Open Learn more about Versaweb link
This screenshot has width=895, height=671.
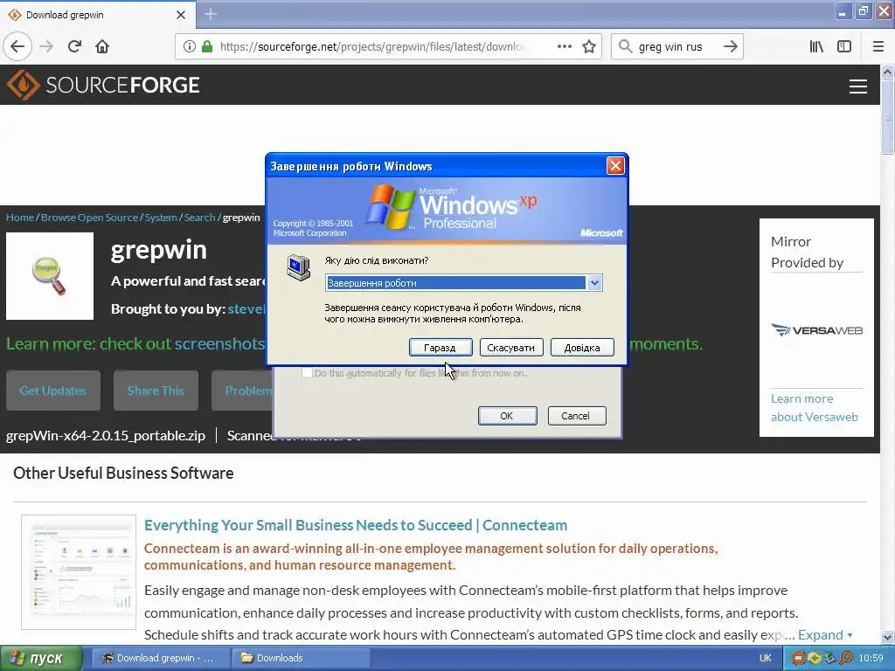point(814,408)
